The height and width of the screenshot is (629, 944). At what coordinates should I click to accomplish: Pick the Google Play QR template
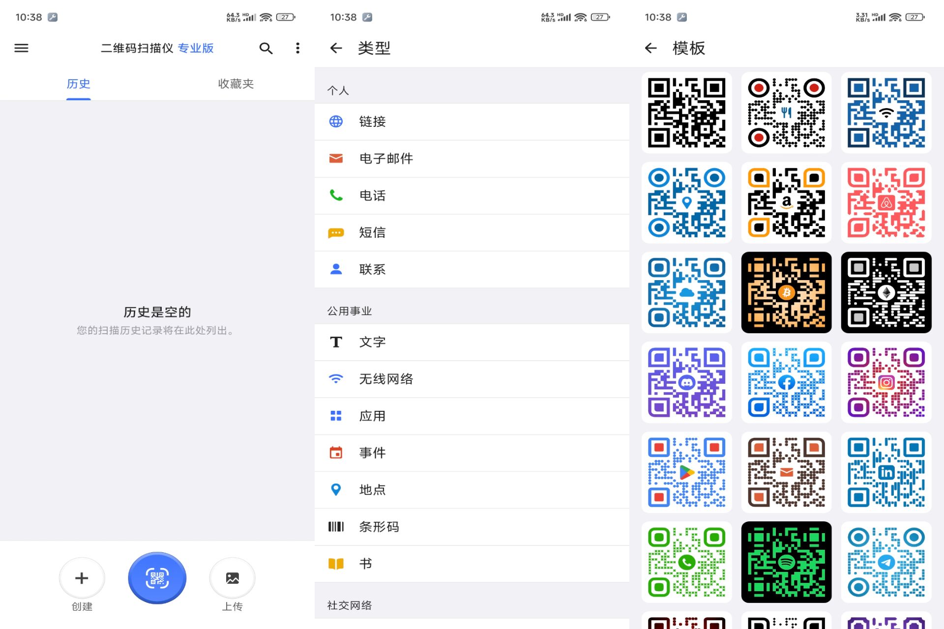click(x=686, y=472)
